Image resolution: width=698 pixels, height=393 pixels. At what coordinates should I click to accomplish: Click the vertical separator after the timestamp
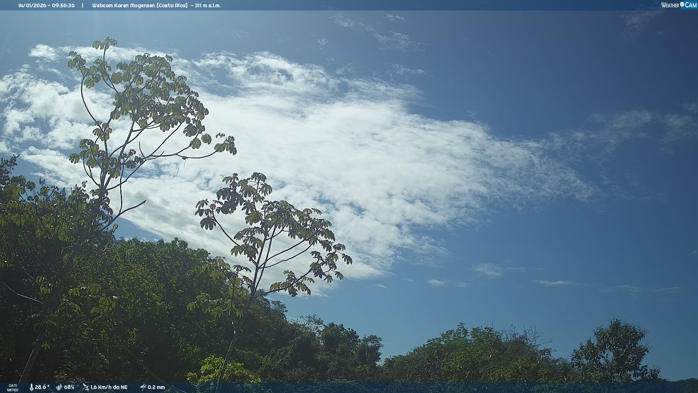[x=83, y=5]
